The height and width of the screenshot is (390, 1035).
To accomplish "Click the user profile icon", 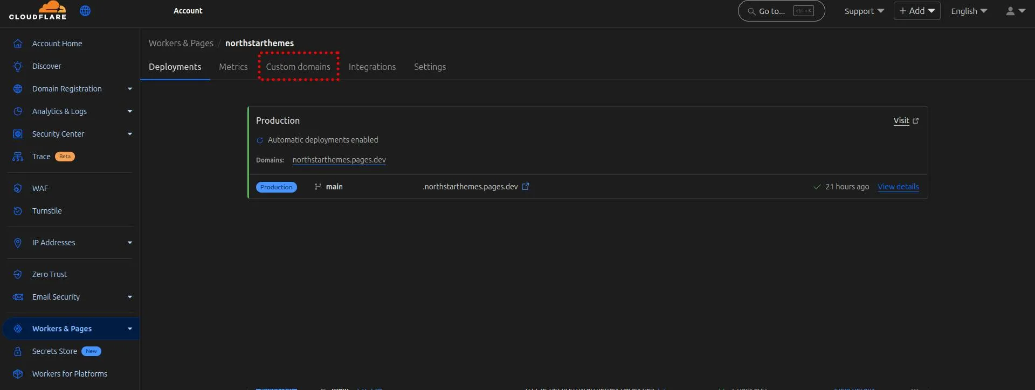I will point(1010,11).
